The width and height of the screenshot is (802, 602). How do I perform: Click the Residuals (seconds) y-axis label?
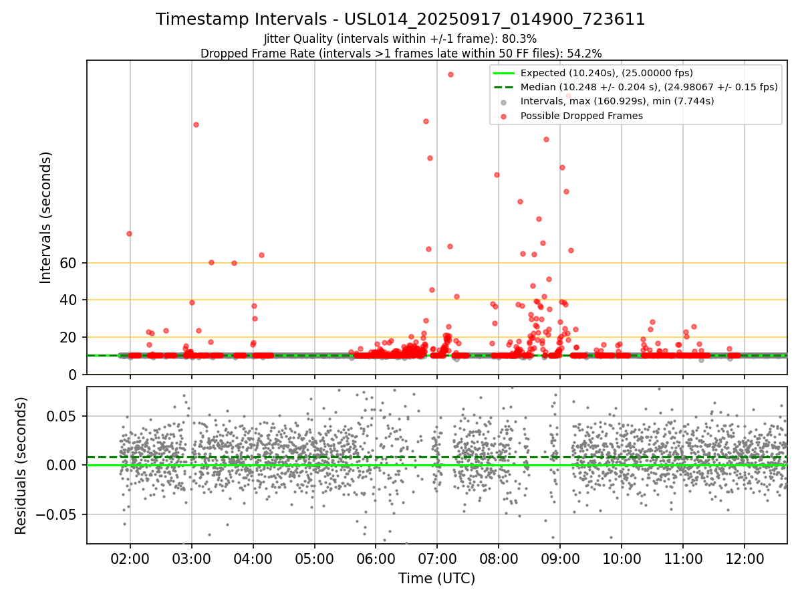pyautogui.click(x=21, y=466)
